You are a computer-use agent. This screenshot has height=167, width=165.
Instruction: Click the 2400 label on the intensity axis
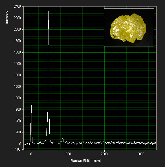(17, 7)
